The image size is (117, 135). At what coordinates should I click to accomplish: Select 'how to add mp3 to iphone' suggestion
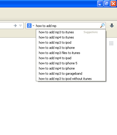[71, 48]
